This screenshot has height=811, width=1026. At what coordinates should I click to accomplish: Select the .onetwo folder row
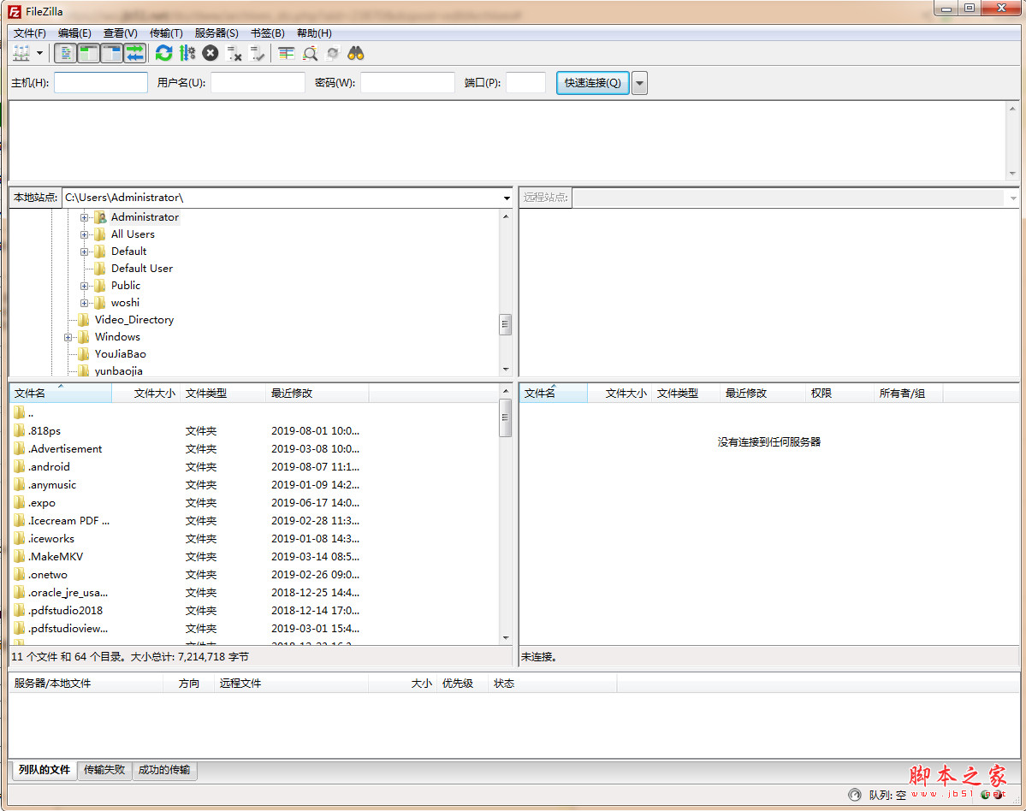point(255,575)
